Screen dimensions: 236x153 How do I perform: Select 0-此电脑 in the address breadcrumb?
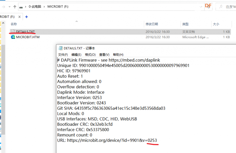pyautogui.click(x=35, y=7)
